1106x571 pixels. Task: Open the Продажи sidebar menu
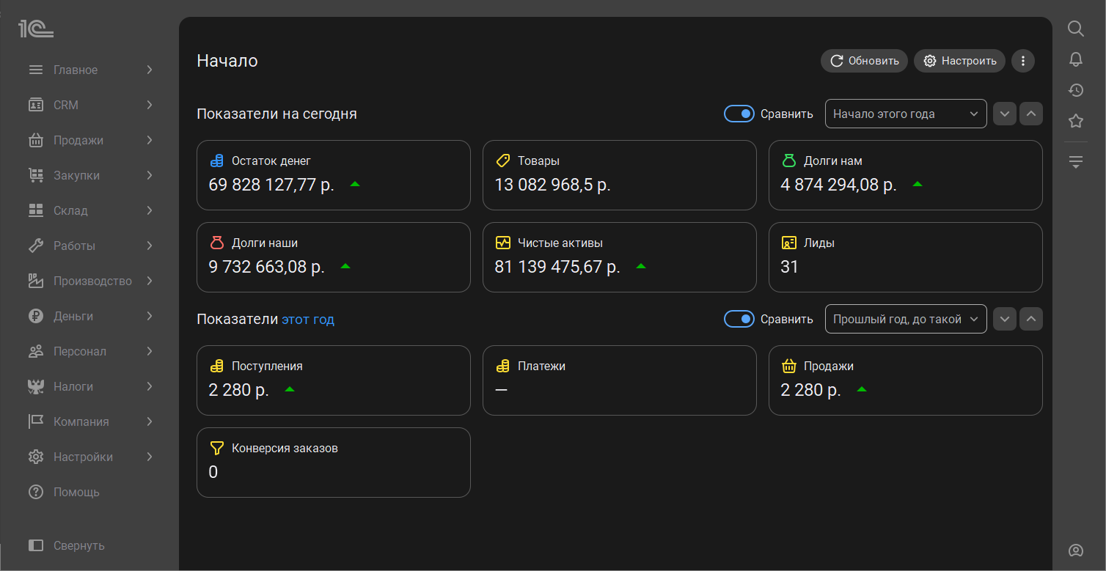89,140
